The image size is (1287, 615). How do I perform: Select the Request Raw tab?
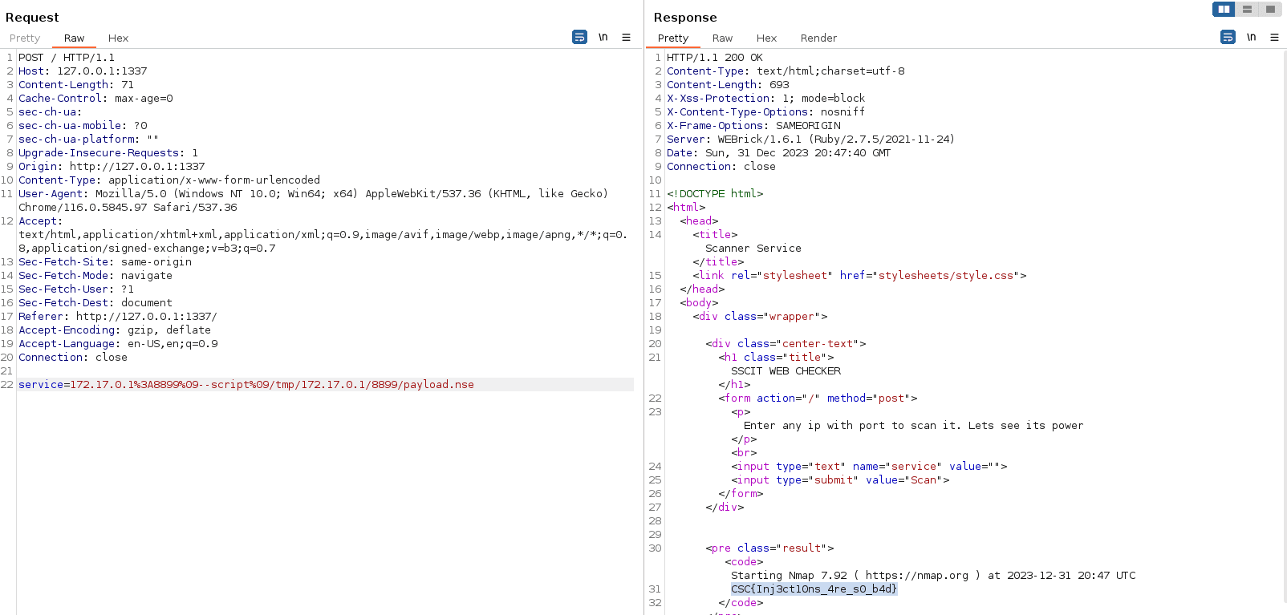coord(74,38)
